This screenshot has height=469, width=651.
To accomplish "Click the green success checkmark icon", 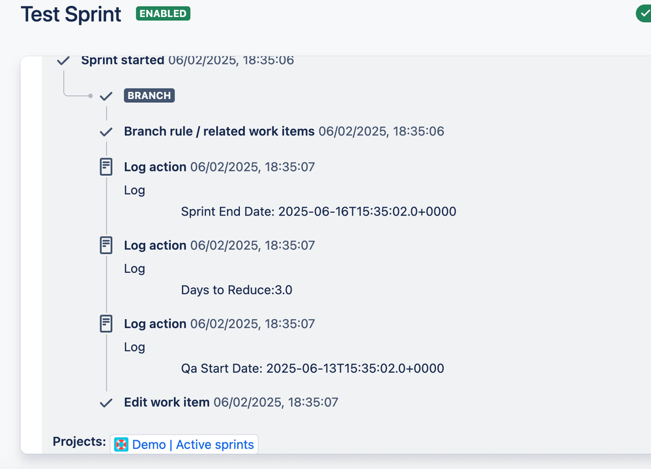I will pos(644,14).
